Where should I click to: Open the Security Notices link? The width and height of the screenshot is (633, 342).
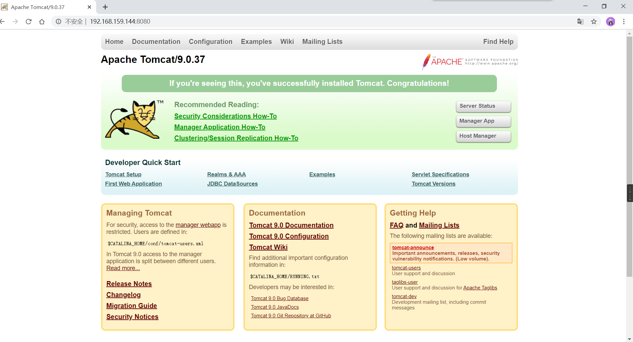[x=132, y=317]
